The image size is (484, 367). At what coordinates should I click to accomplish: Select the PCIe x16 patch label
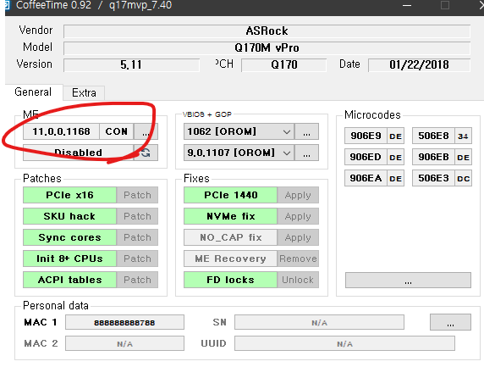point(69,195)
